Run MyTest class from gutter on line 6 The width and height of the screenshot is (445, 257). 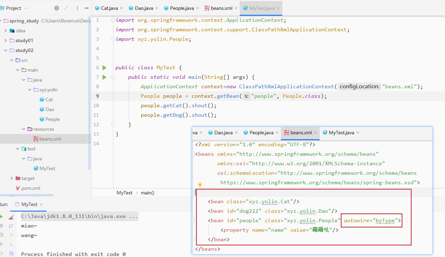104,68
